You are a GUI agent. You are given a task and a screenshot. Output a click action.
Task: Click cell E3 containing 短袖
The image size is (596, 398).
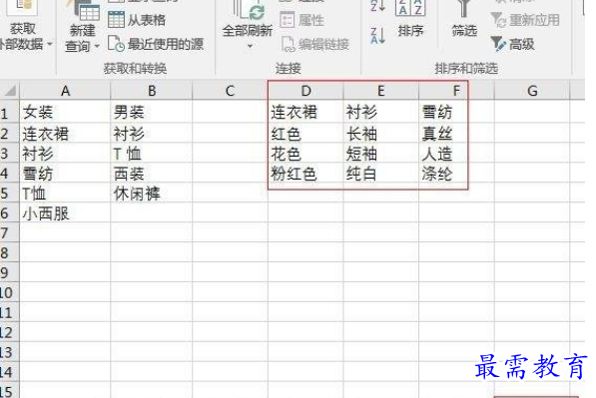(381, 154)
